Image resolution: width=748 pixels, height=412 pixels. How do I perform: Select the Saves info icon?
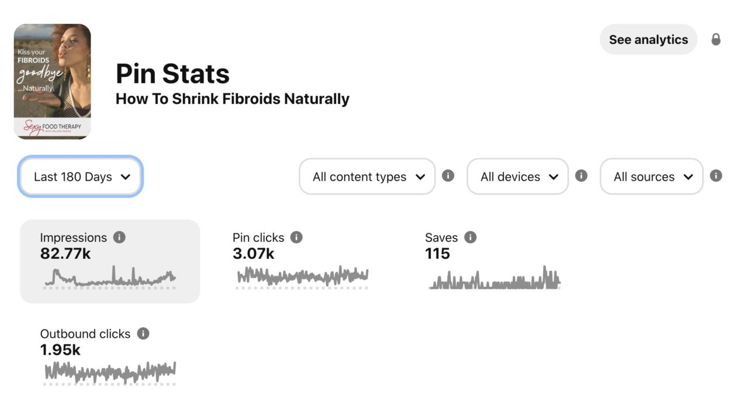(x=470, y=237)
